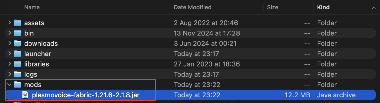This screenshot has width=380, height=103.
Task: Toggle sort order on Kind column
Action: [x=323, y=7]
